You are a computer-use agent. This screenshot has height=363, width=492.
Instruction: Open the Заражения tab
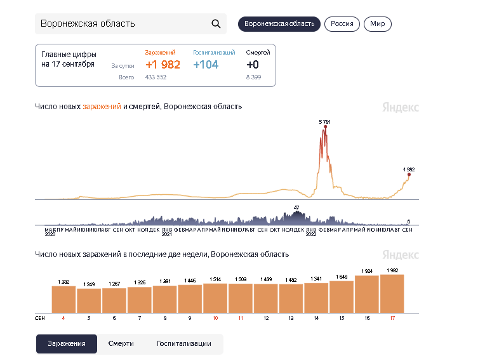pyautogui.click(x=67, y=343)
